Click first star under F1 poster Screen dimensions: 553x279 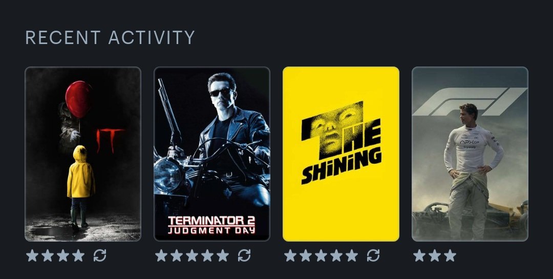point(419,255)
